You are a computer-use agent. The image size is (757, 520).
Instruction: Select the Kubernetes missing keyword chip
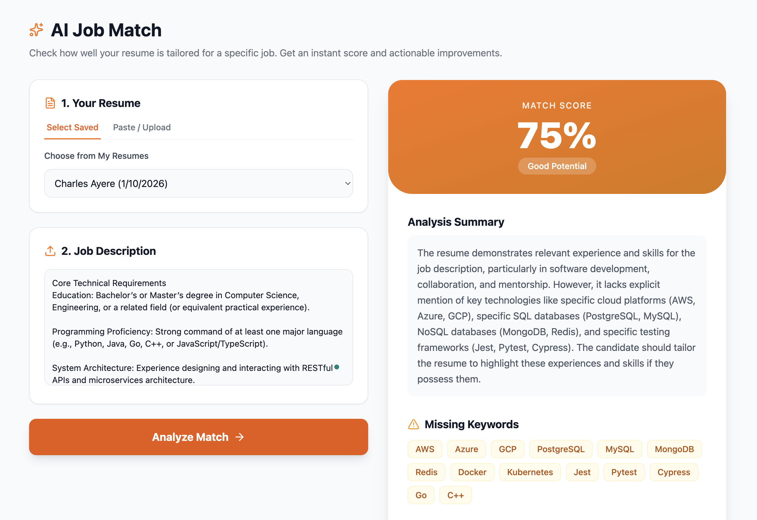click(530, 472)
